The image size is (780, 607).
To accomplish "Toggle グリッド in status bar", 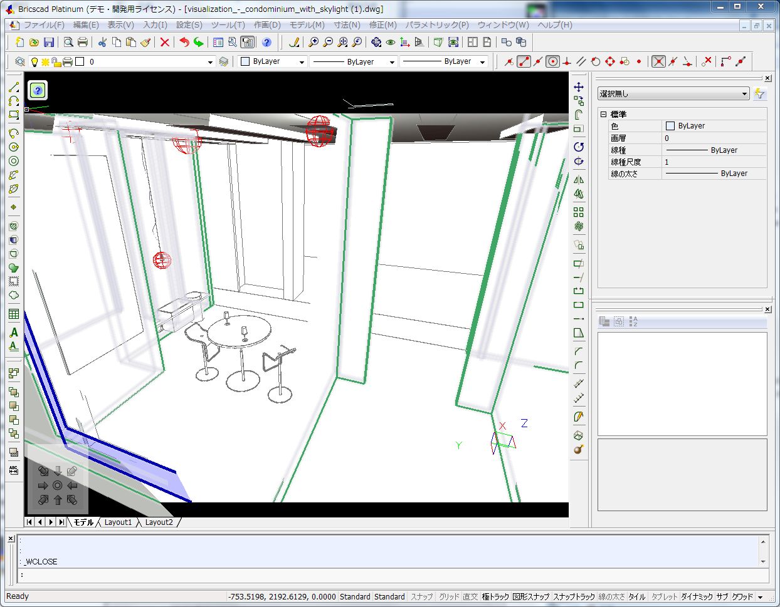I will click(x=449, y=597).
